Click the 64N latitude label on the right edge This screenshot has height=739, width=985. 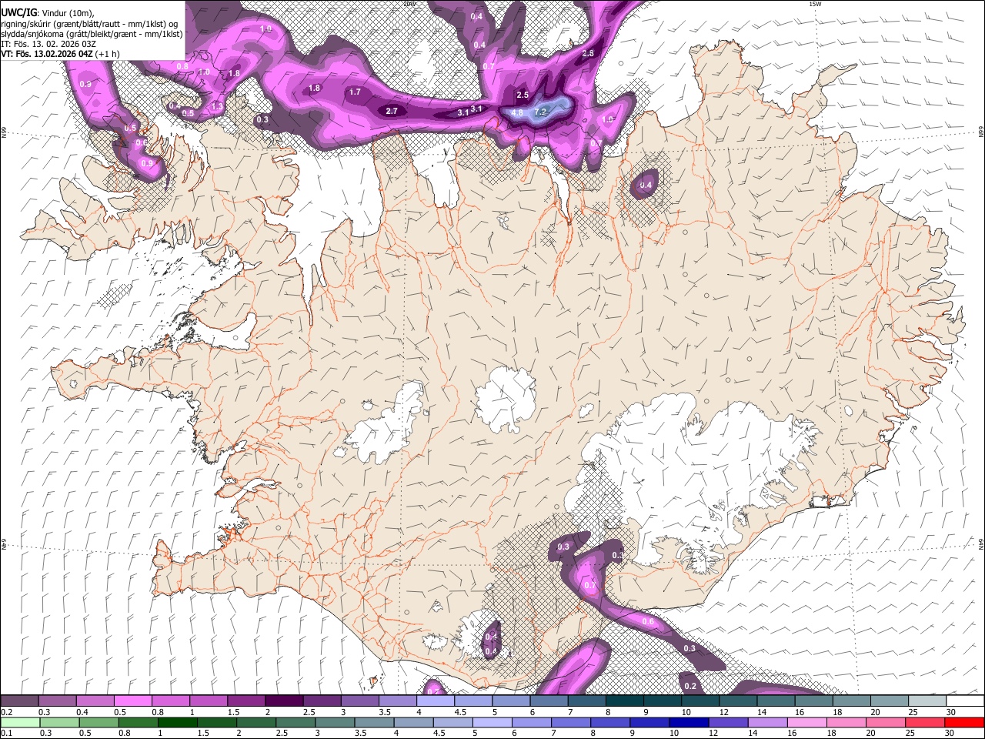[x=981, y=543]
